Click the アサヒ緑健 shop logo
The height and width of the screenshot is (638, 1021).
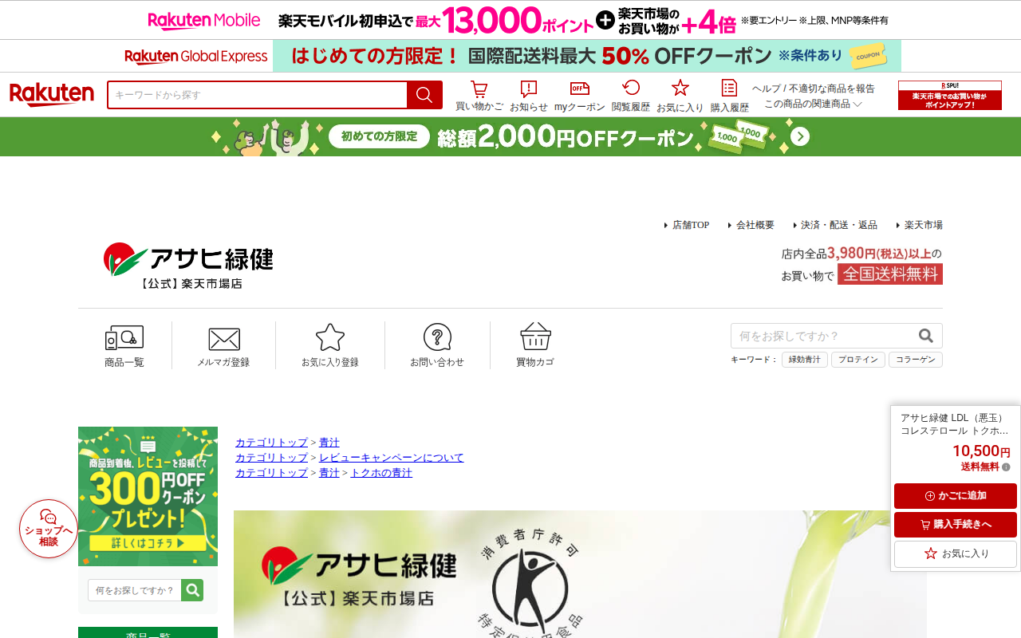[x=188, y=266]
